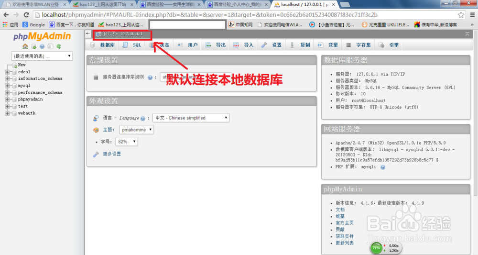Select the mysql database name in tree
The image size is (478, 255).
pos(24,86)
